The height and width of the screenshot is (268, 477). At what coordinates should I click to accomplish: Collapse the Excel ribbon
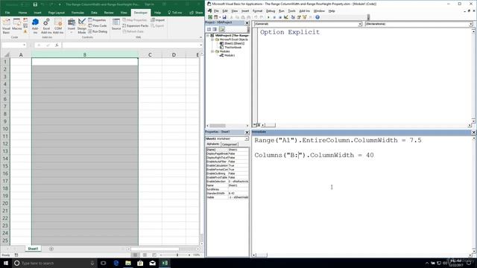pos(200,37)
